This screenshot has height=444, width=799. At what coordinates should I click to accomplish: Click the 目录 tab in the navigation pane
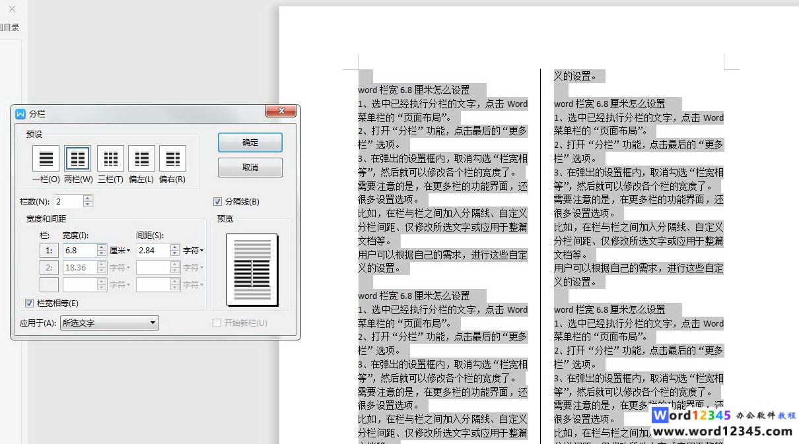pyautogui.click(x=11, y=28)
